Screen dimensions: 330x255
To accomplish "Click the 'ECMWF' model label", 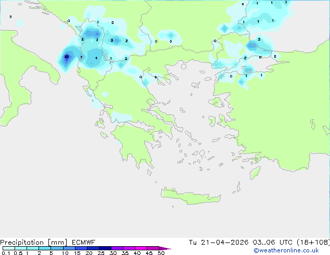I will 83,243.
